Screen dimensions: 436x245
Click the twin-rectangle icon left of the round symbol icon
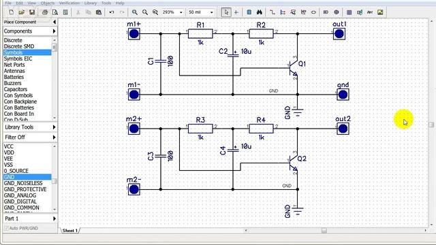(326, 12)
